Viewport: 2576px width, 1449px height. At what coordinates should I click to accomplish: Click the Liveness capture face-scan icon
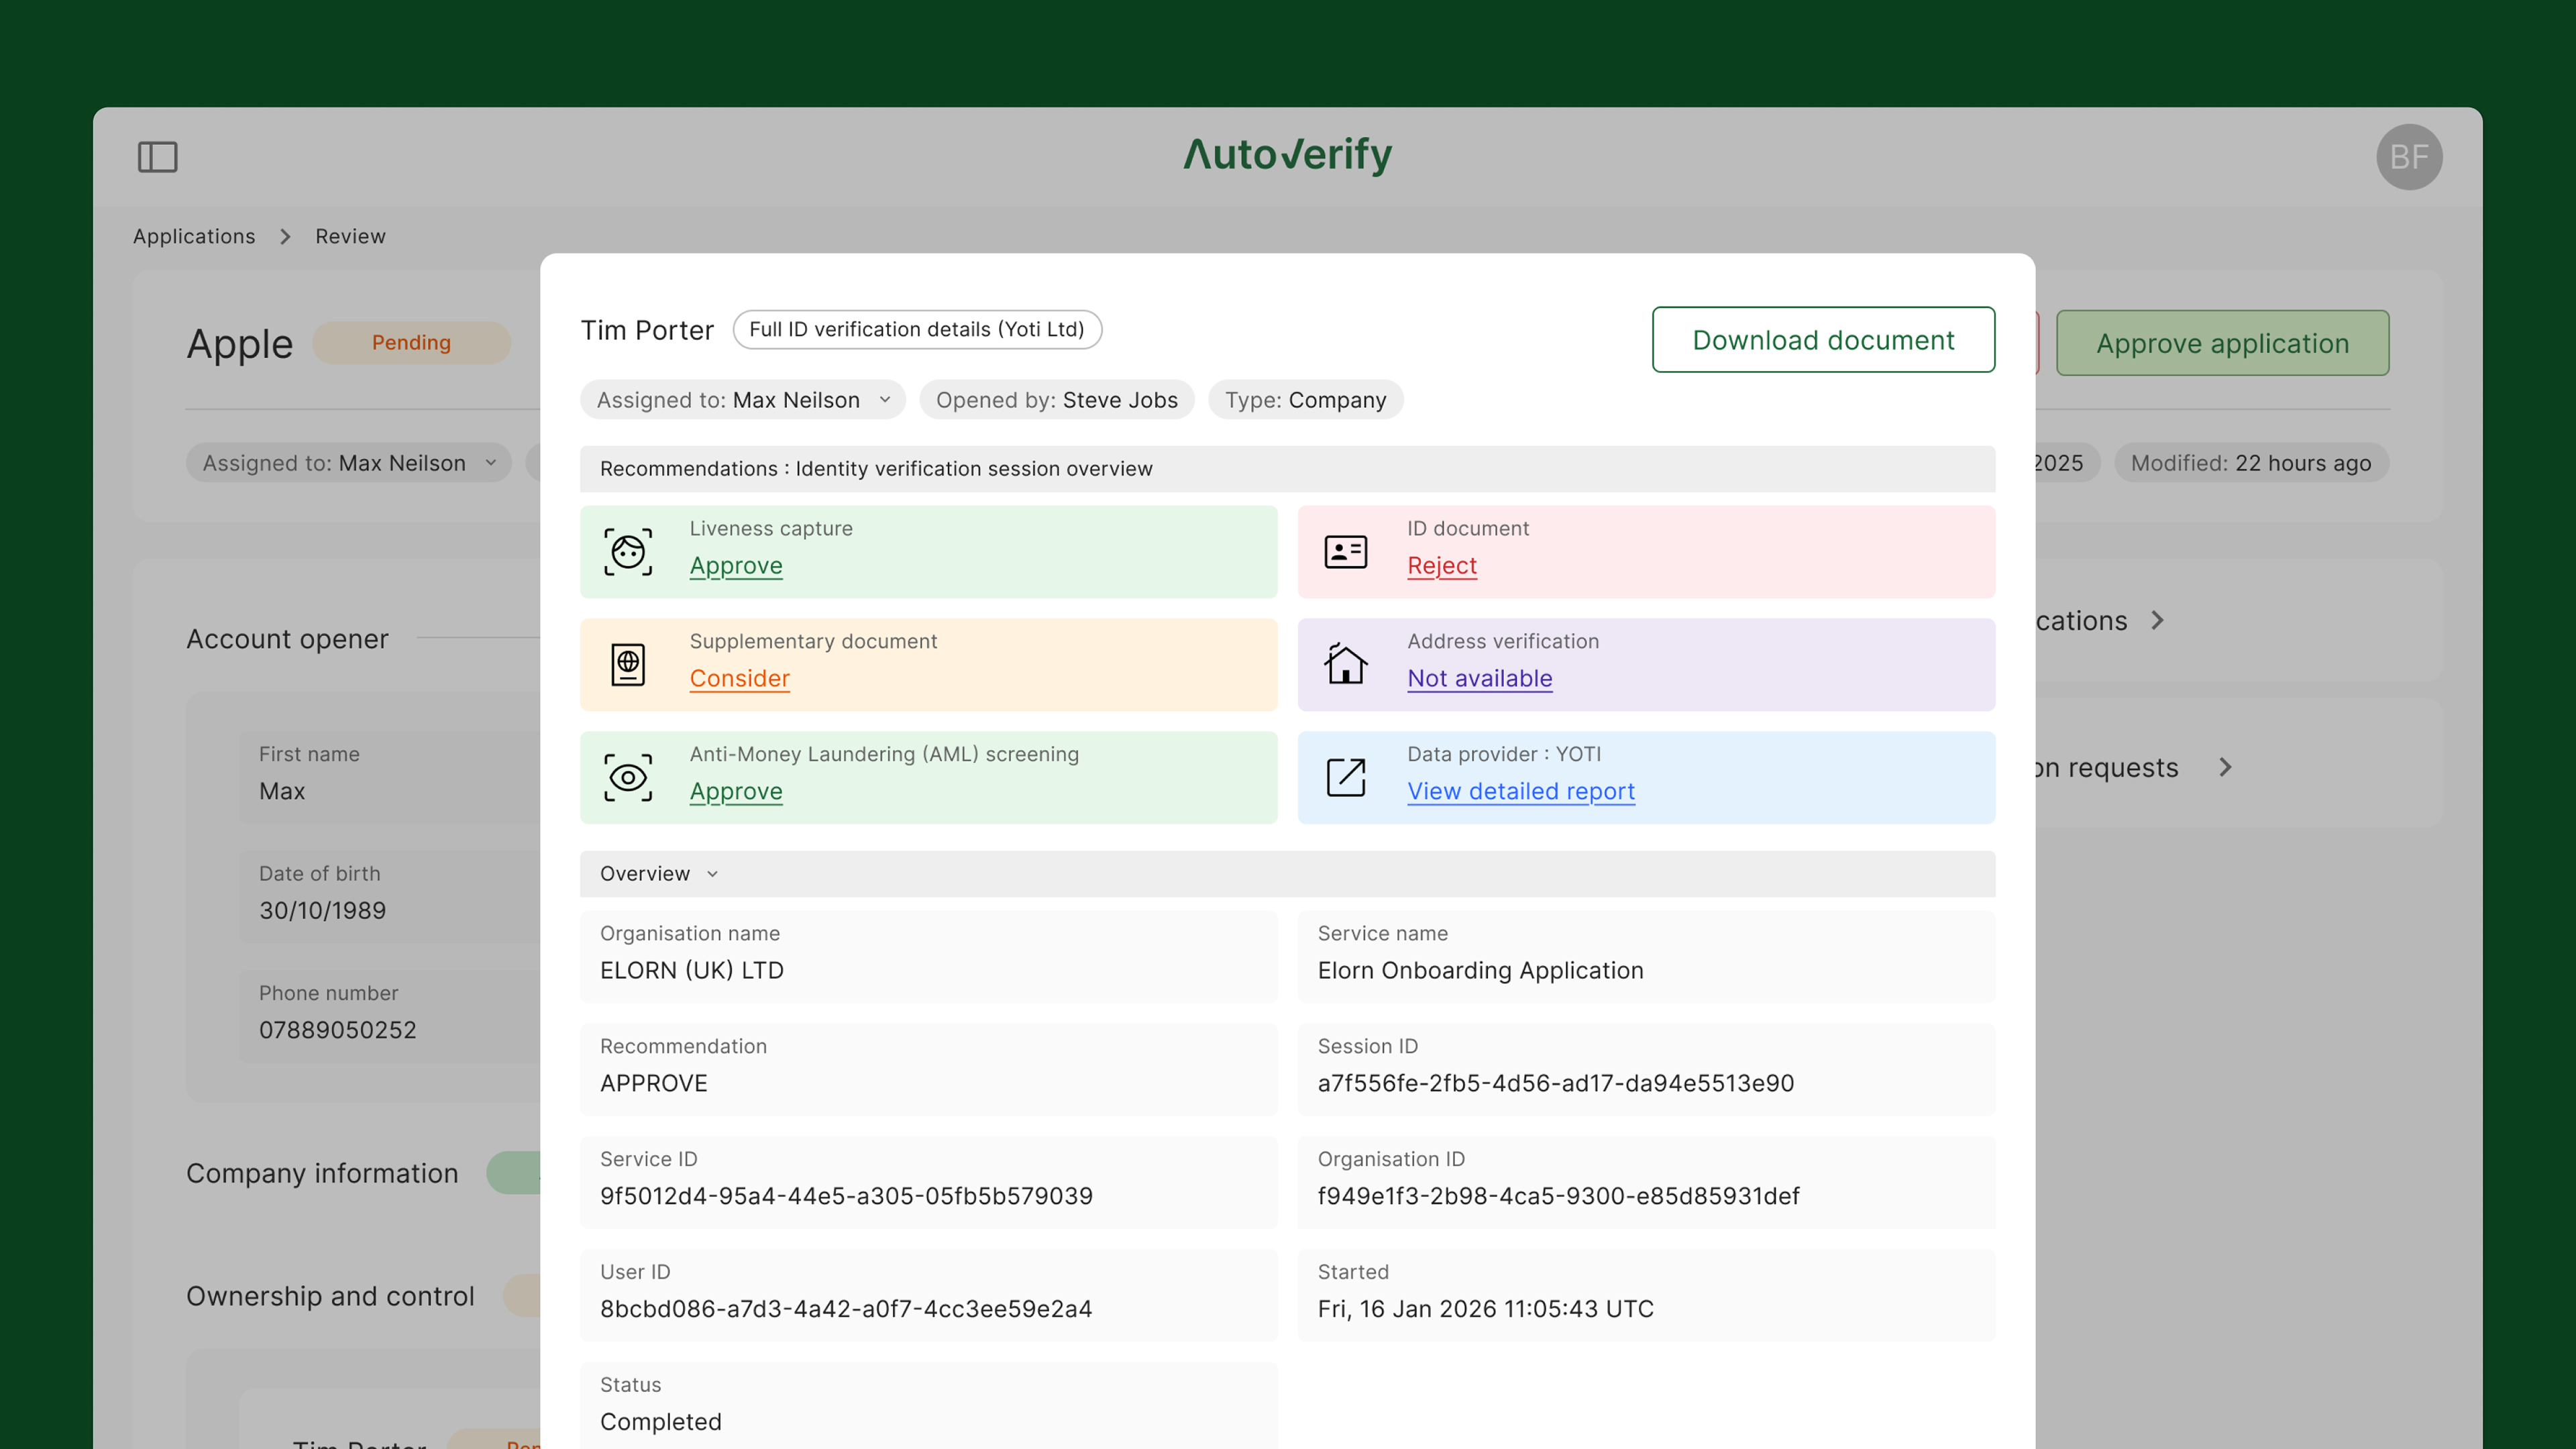pos(628,552)
